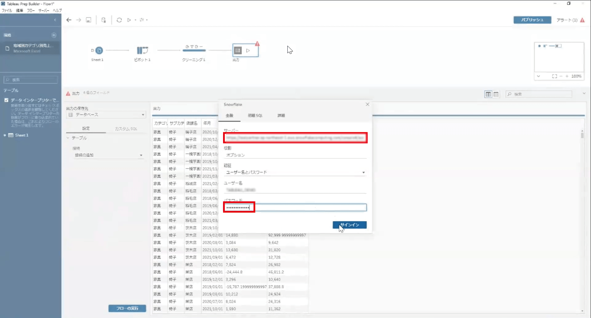Screen dimensions: 591x318
Task: Open the フロー menu
Action: pyautogui.click(x=31, y=10)
